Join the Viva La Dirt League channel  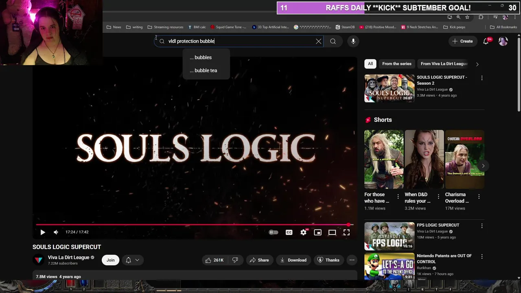point(110,260)
